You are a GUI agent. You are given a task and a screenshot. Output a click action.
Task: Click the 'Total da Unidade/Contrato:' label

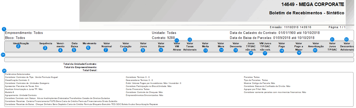(80, 64)
